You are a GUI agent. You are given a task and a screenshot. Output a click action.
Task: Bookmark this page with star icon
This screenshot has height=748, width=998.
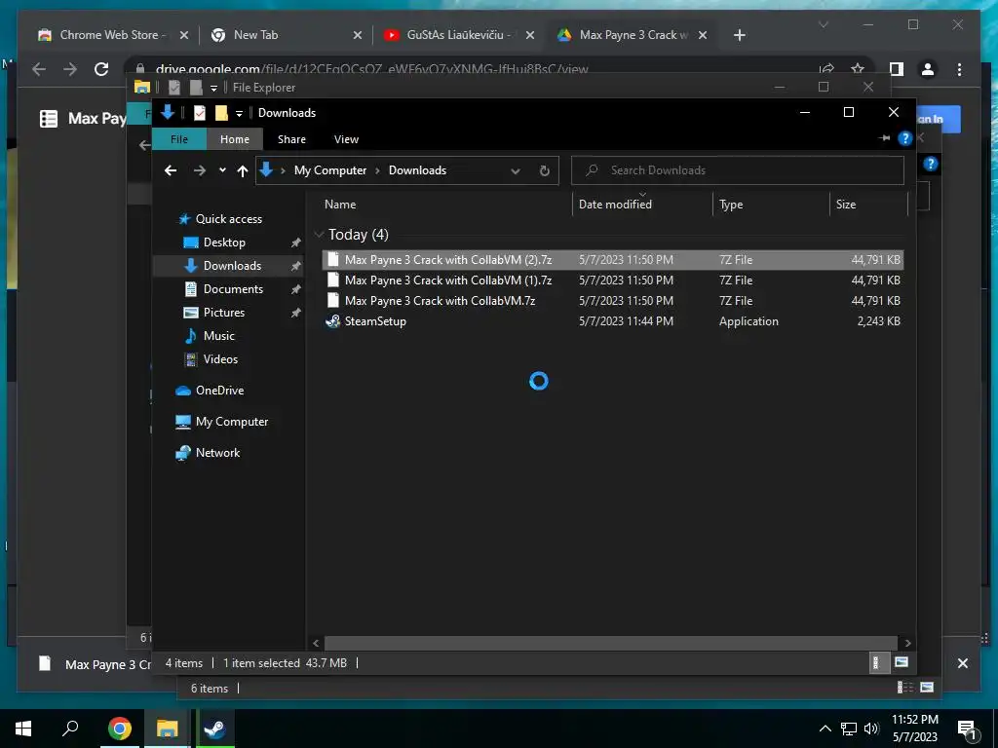858,69
